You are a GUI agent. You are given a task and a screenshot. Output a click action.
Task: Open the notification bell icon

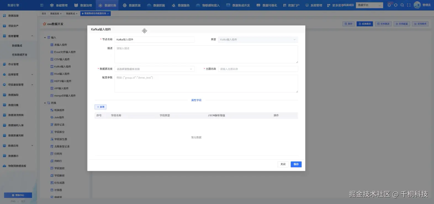click(x=389, y=5)
